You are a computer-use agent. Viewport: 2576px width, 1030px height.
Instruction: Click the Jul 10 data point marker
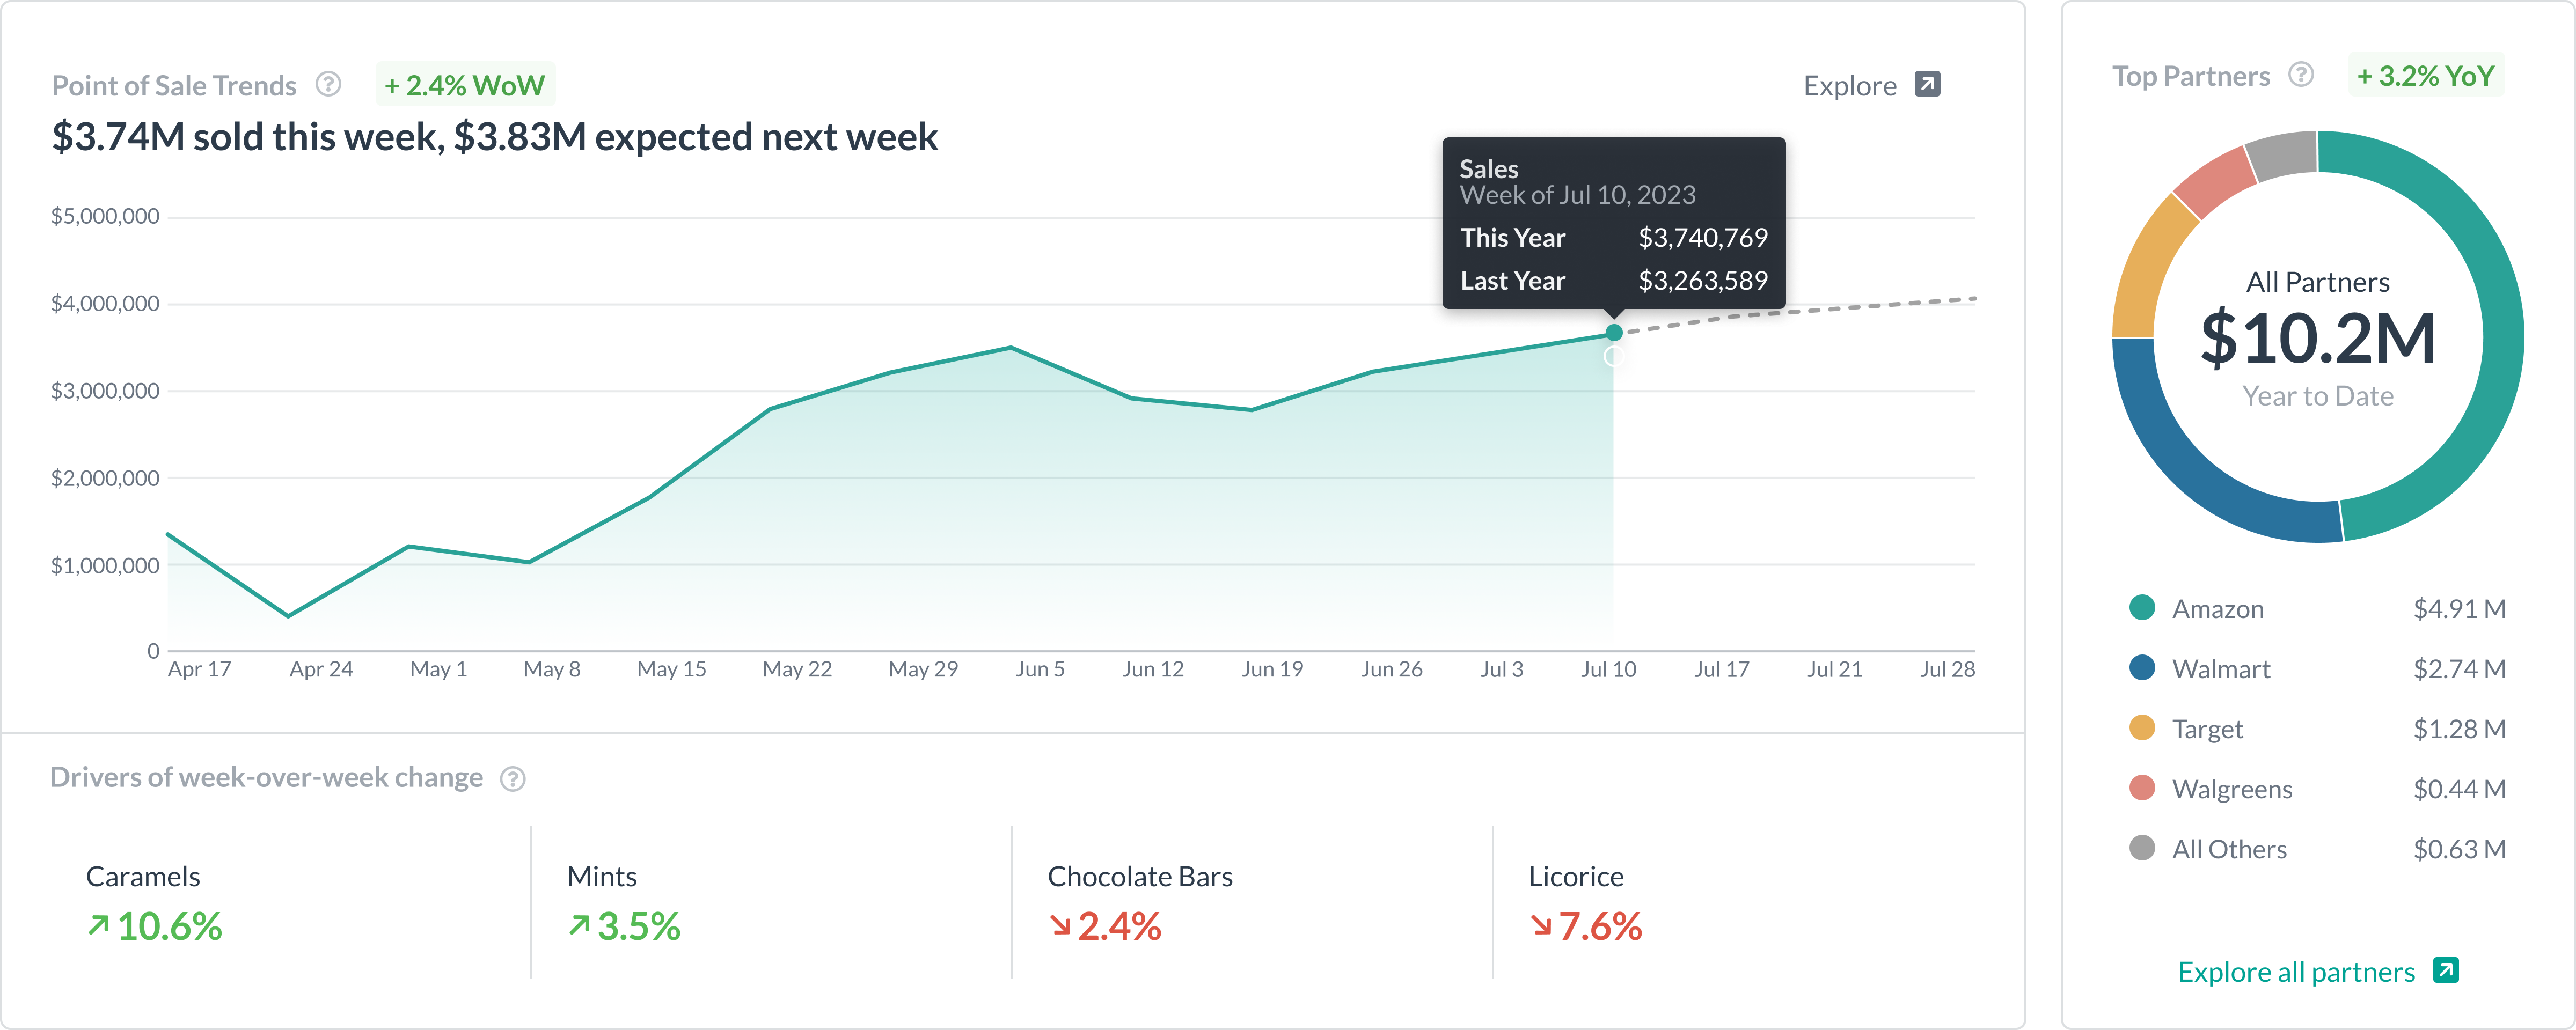(1613, 333)
